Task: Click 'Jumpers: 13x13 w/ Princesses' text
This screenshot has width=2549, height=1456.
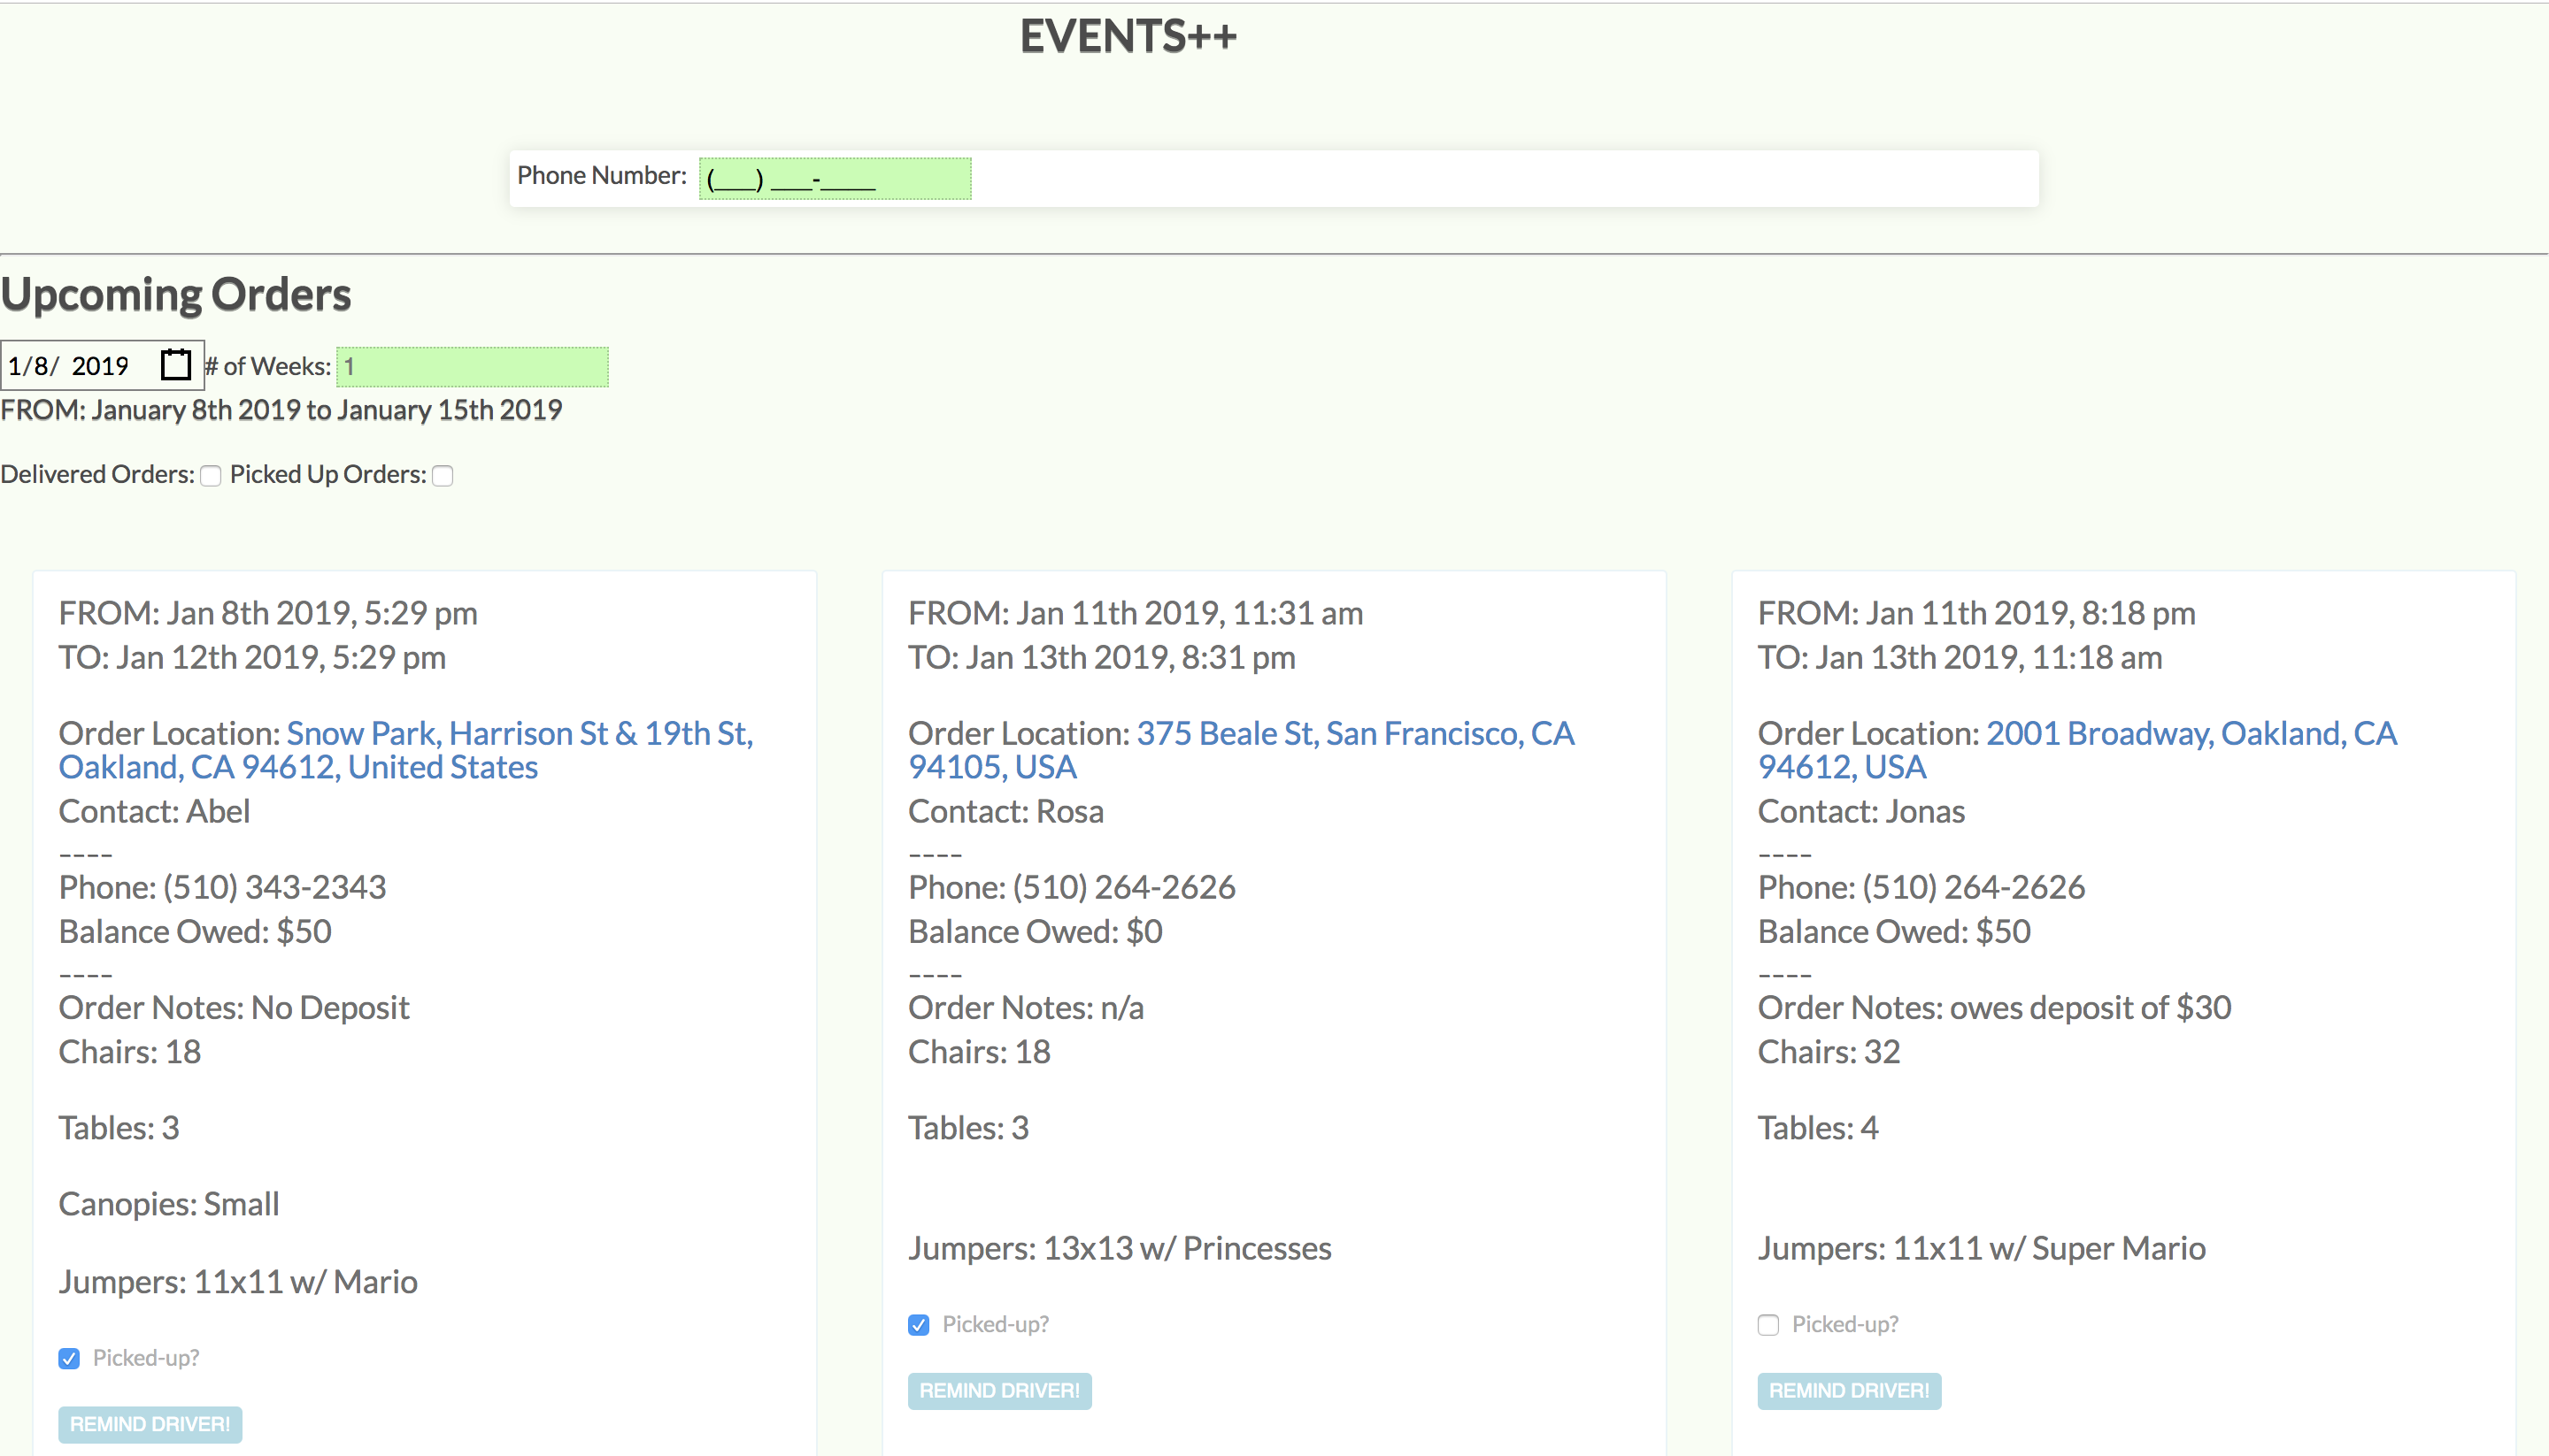Action: pyautogui.click(x=1120, y=1248)
